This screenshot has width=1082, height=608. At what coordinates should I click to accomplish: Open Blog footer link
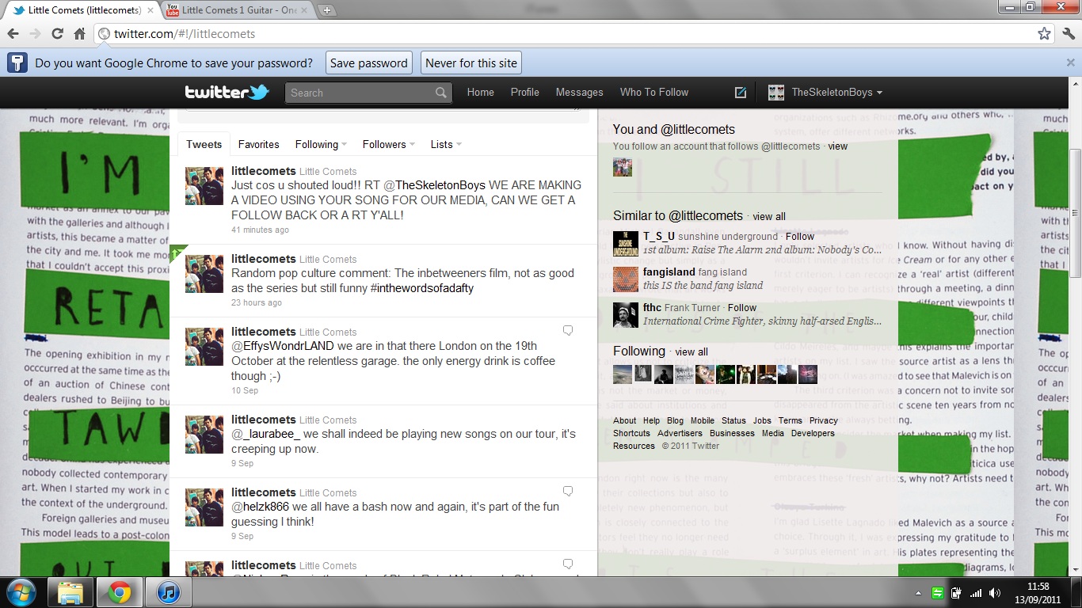(x=675, y=420)
